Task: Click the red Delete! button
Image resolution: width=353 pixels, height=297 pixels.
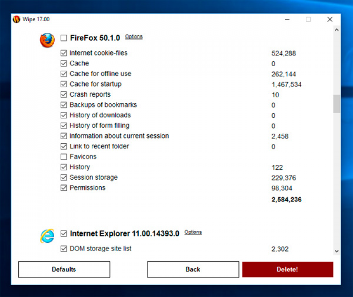Action: (x=288, y=269)
